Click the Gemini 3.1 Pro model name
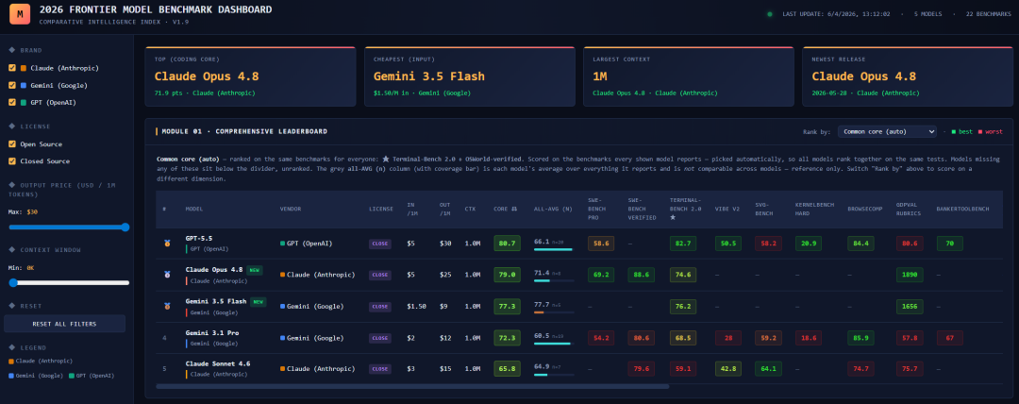Viewport: 1019px width, 404px height. click(212, 332)
